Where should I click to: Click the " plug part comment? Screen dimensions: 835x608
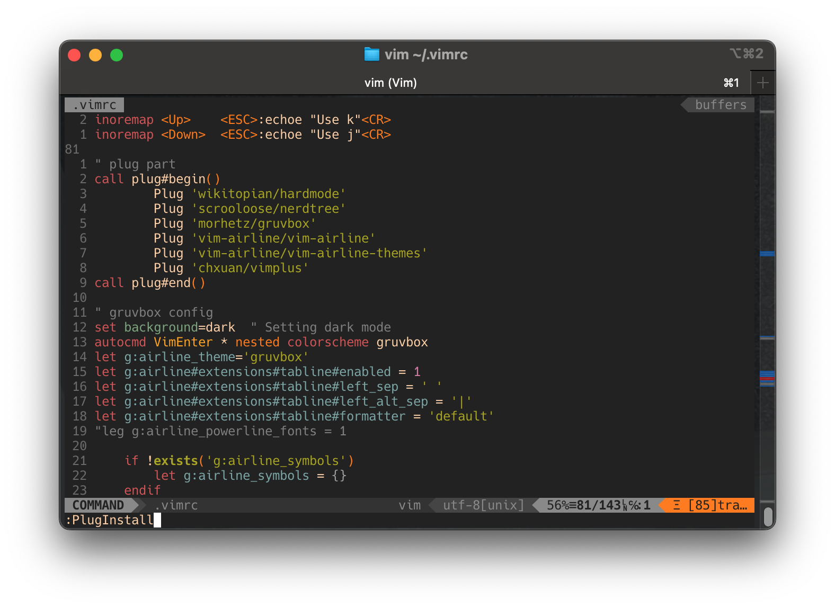pyautogui.click(x=135, y=164)
